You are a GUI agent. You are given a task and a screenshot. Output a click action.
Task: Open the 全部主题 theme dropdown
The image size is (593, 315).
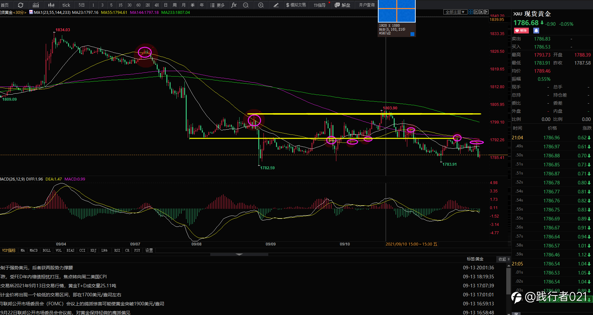455,12
